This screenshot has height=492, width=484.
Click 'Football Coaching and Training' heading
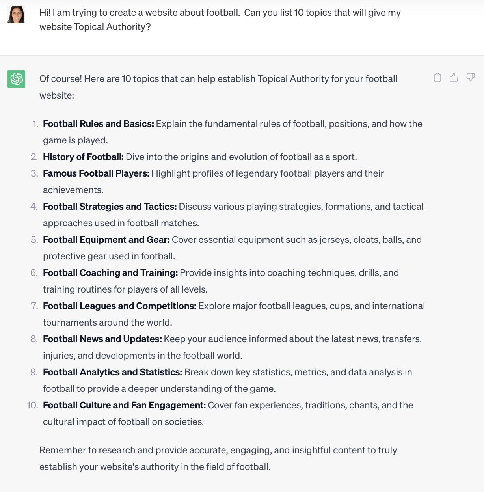click(x=110, y=273)
